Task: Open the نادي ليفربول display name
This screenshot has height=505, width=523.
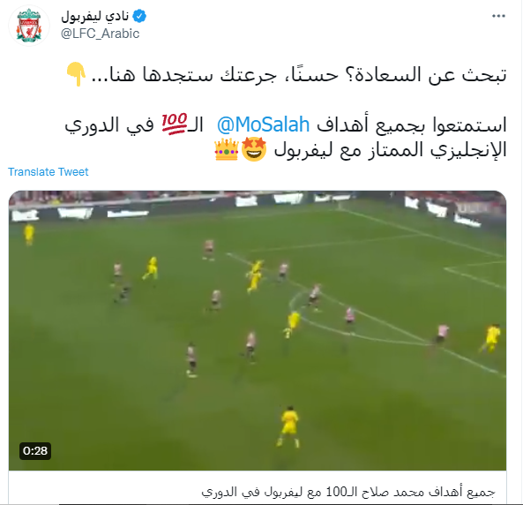Action: 95,16
